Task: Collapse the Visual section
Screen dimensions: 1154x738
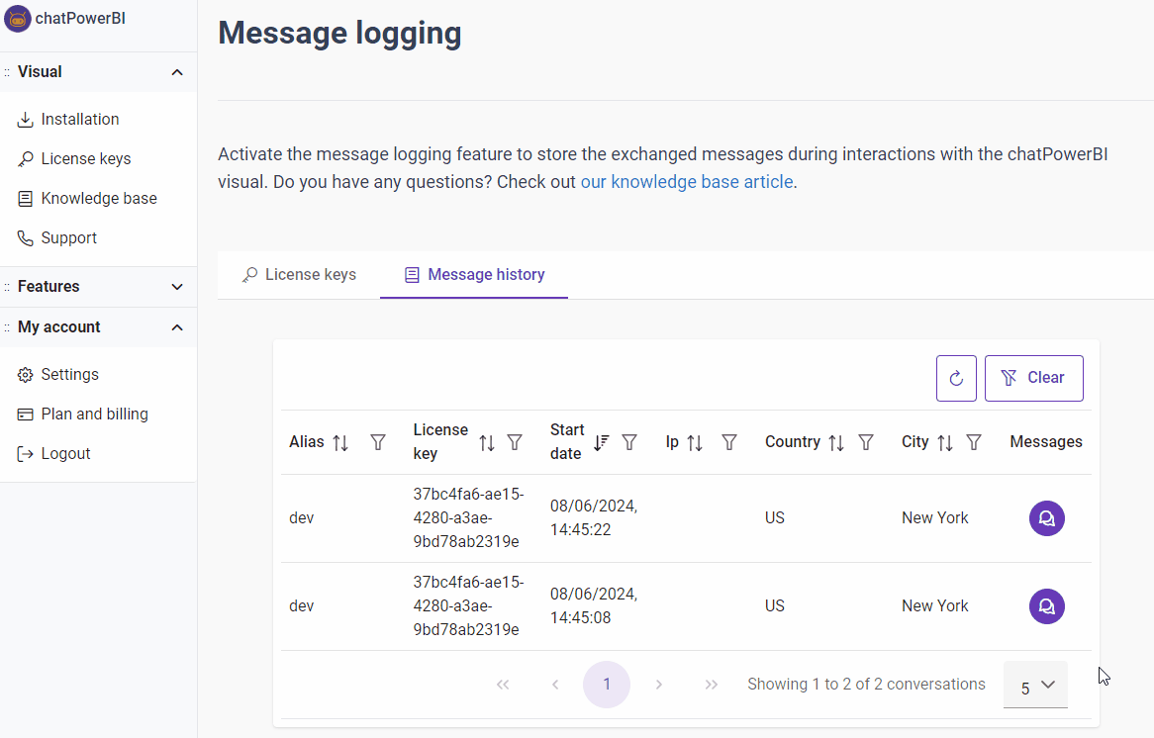Action: (x=176, y=72)
